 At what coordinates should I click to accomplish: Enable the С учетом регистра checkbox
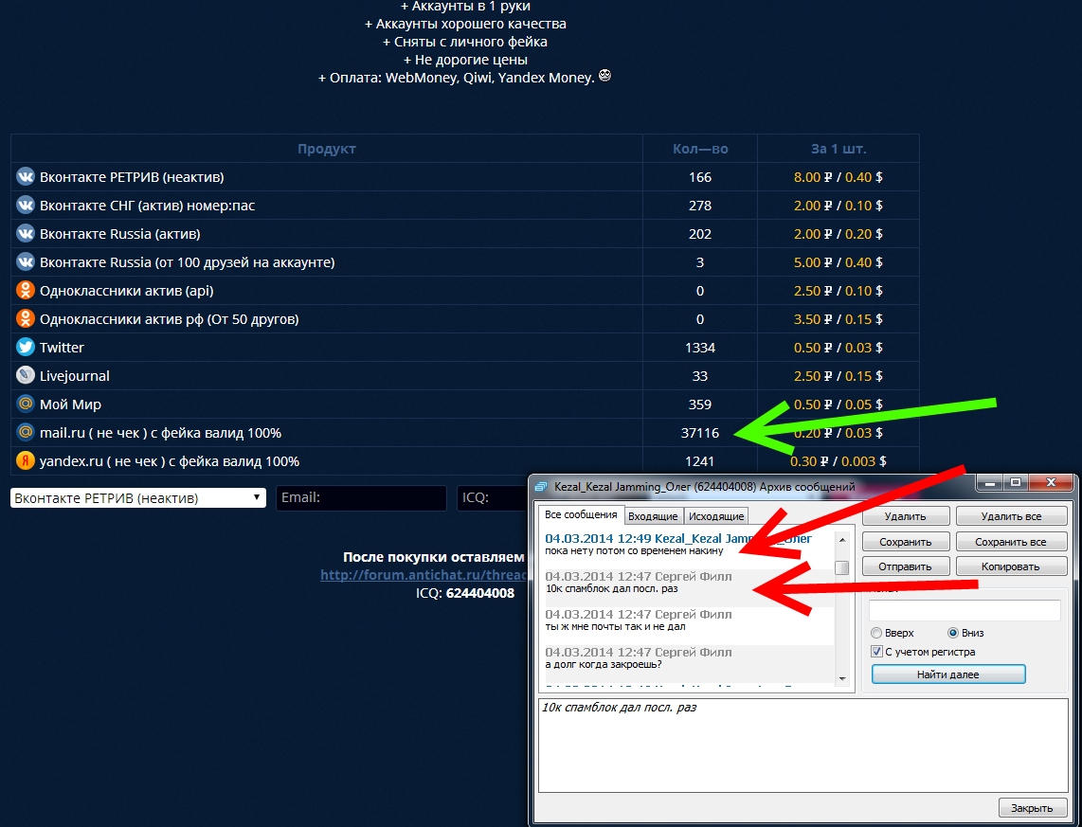point(876,652)
